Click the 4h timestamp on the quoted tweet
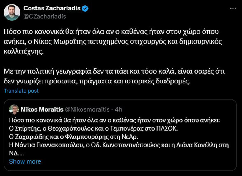 coord(118,109)
